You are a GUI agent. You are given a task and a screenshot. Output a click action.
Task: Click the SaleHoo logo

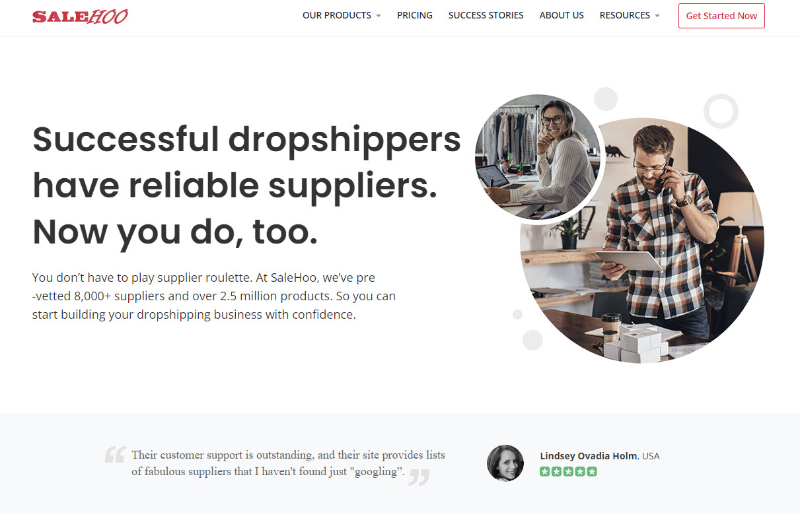click(x=80, y=16)
